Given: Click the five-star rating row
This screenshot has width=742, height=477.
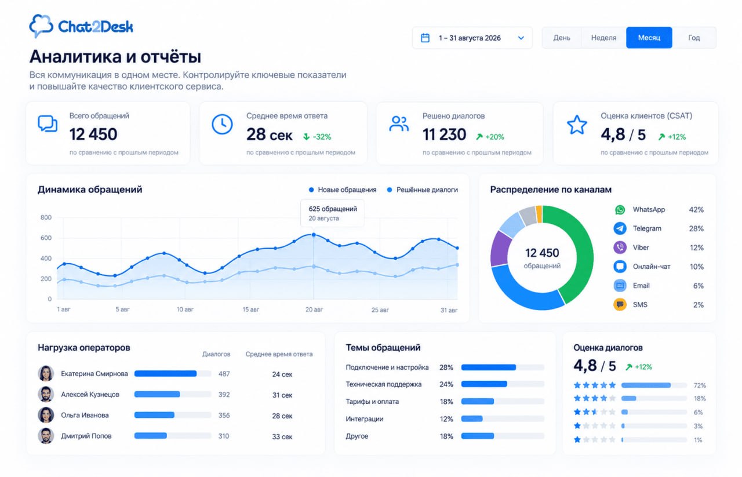Looking at the screenshot, I should pyautogui.click(x=639, y=385).
